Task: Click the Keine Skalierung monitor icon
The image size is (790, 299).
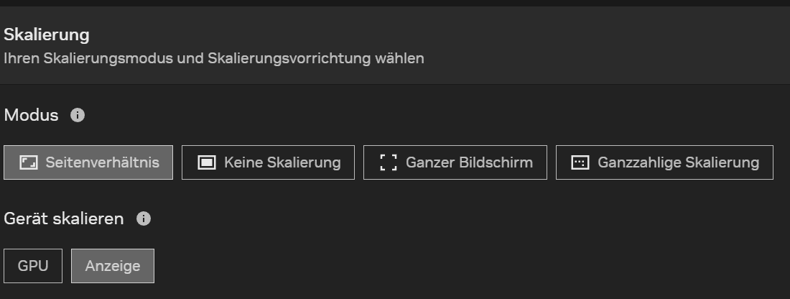Action: 207,162
